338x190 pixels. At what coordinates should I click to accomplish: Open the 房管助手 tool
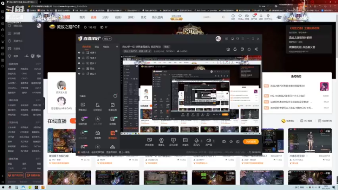click(98, 107)
